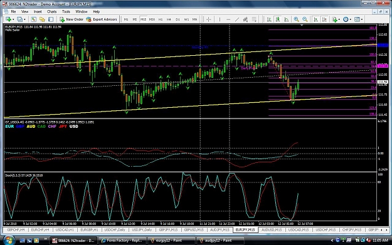The width and height of the screenshot is (392, 245).
Task: Open the indicators list icon
Action: point(334,19)
